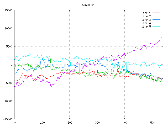Screen dimensions: 168x126
Task: Click the green line 2 legend sample
Action: coord(156,16)
